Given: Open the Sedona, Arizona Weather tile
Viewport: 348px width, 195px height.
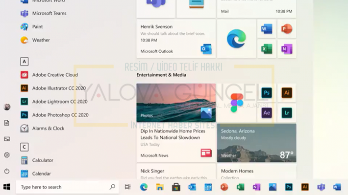Looking at the screenshot, I should [x=256, y=143].
